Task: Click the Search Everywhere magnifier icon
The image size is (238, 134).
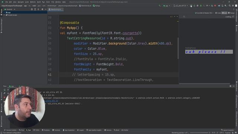Action: (230, 6)
